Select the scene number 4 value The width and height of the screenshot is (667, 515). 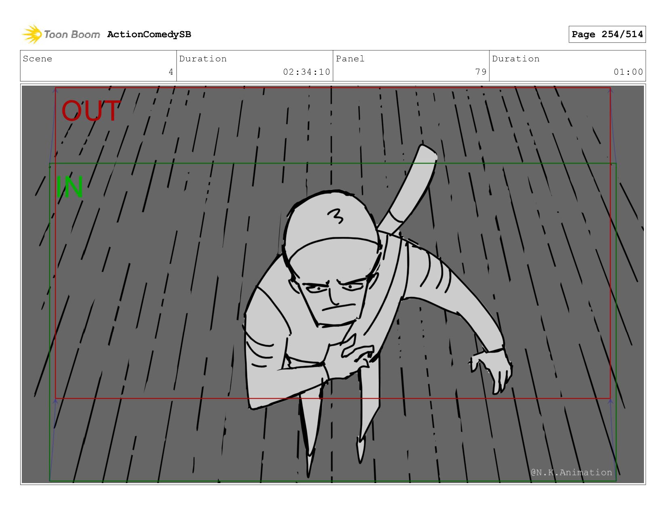point(171,72)
